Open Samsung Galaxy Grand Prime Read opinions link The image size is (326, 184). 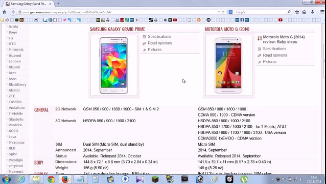[160, 43]
